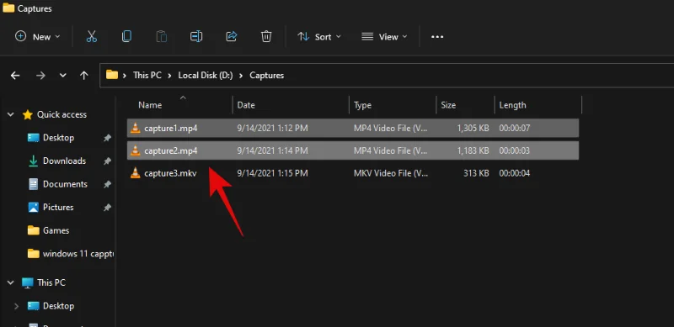Screen dimensions: 674x327
Task: Open the Sort dropdown menu
Action: point(319,36)
